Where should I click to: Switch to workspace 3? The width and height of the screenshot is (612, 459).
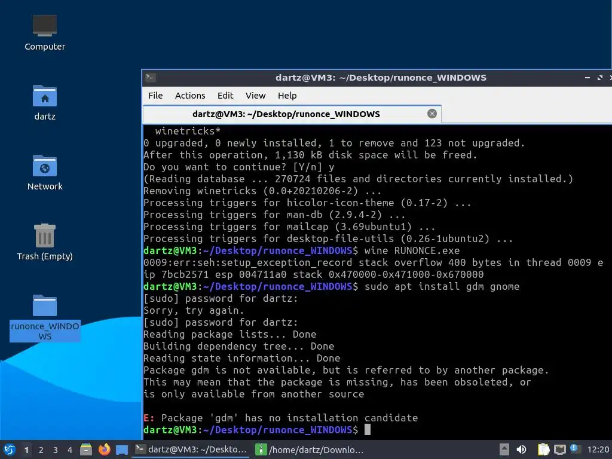tap(56, 450)
